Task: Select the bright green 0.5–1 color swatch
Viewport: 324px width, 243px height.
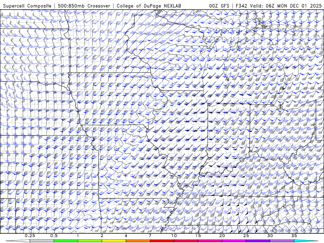Action: point(66,241)
